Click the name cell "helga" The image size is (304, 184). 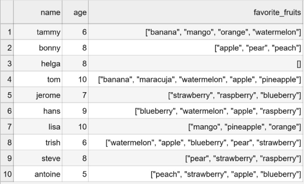pos(50,63)
